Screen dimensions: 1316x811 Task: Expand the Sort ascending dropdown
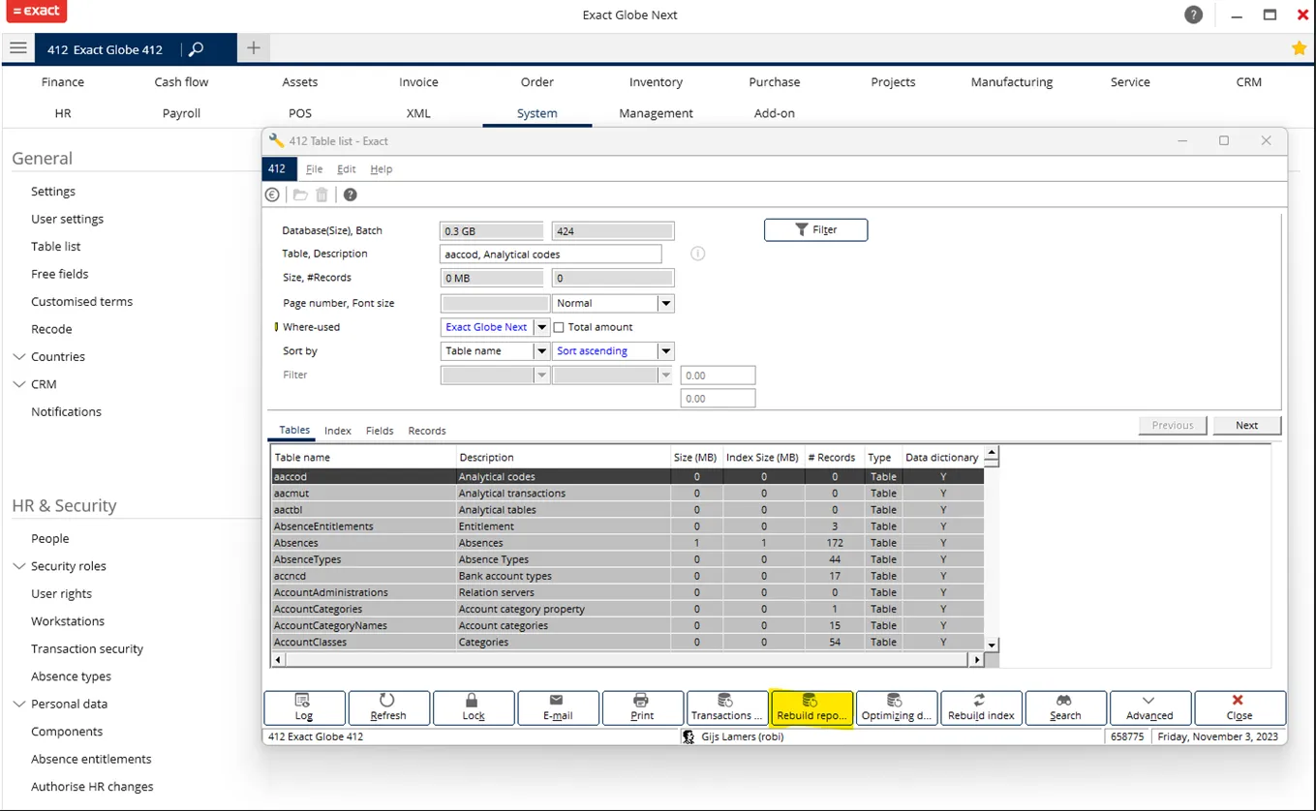point(665,351)
